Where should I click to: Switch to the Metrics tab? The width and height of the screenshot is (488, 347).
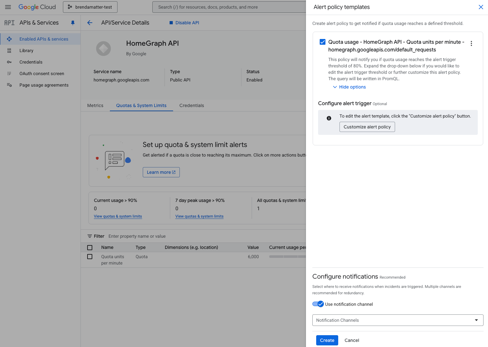(x=95, y=105)
